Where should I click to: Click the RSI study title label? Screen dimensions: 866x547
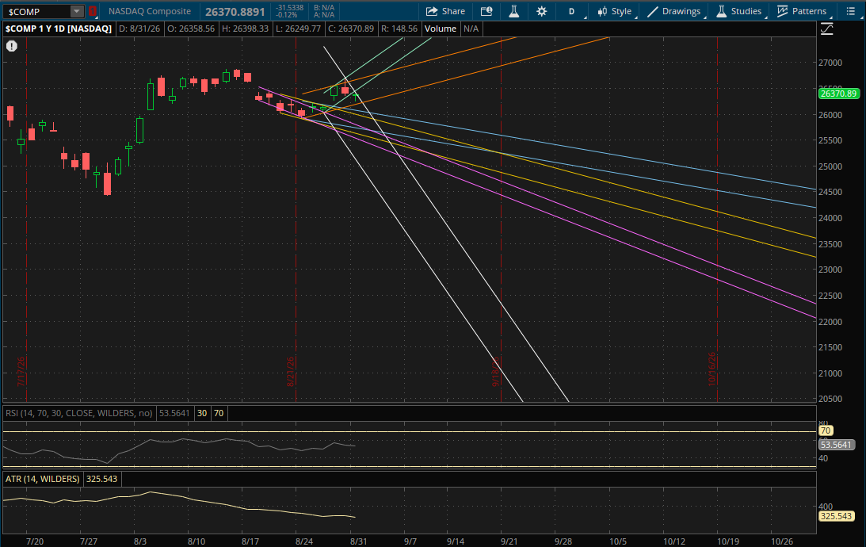(79, 413)
